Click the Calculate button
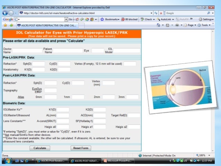Image resolution: width=221 pixels, height=166 pixels. click(40, 148)
